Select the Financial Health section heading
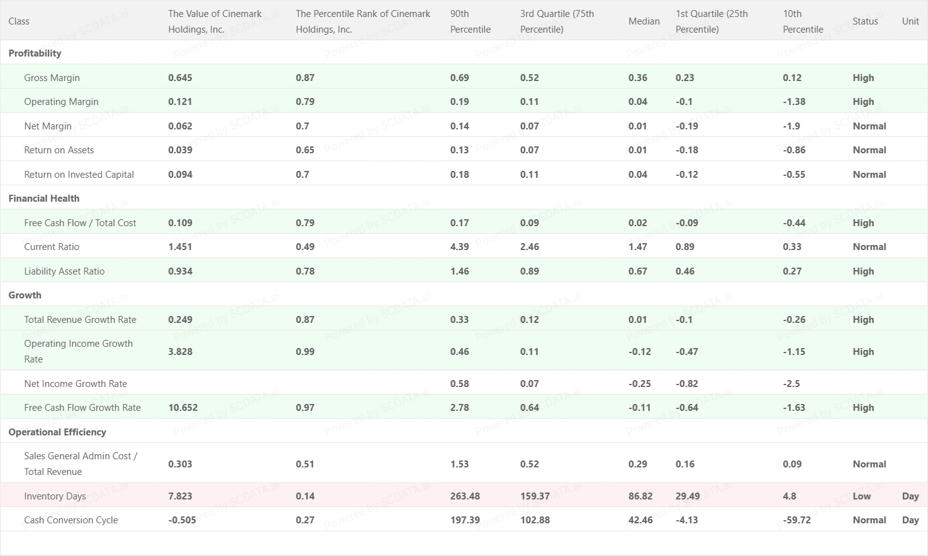Screen dimensions: 928x556 tap(44, 199)
